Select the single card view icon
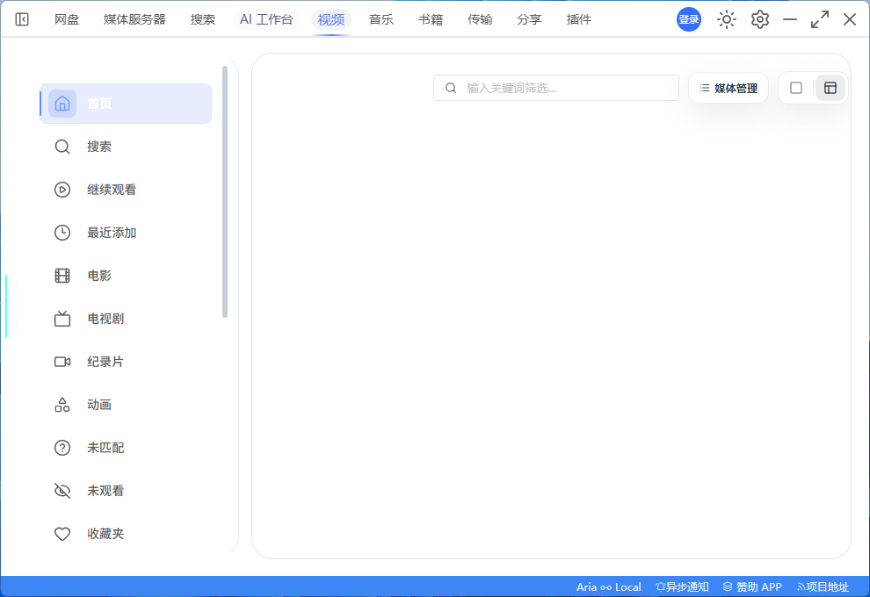This screenshot has height=597, width=870. point(796,88)
